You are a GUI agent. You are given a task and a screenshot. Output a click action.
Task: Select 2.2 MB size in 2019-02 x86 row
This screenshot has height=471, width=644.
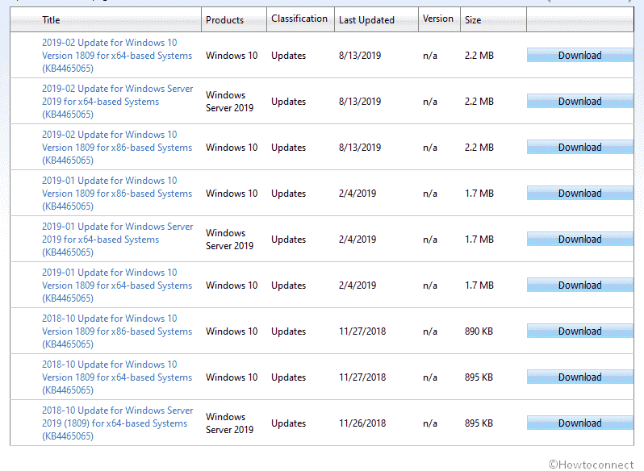click(479, 148)
